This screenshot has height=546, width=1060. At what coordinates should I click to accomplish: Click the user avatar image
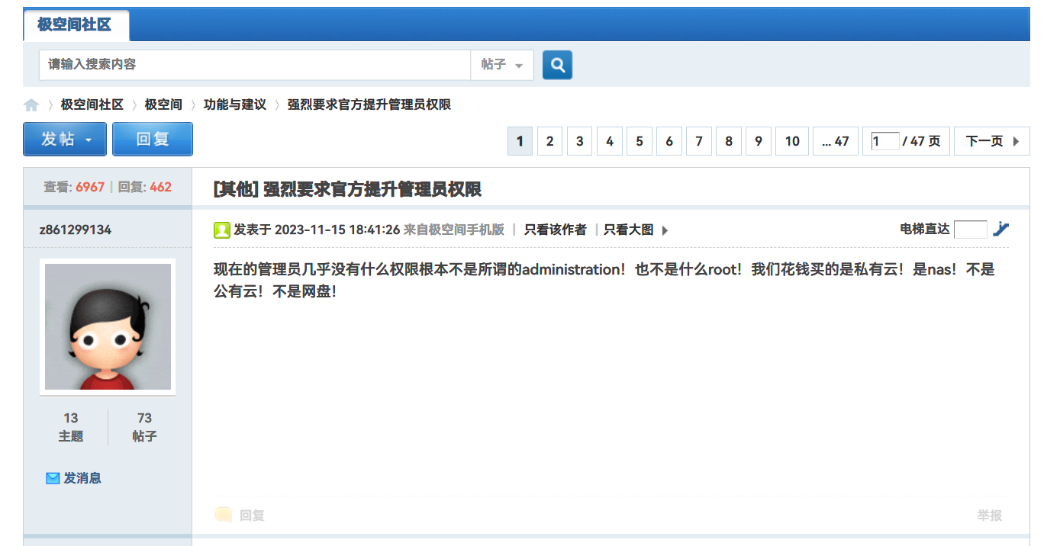[x=108, y=326]
